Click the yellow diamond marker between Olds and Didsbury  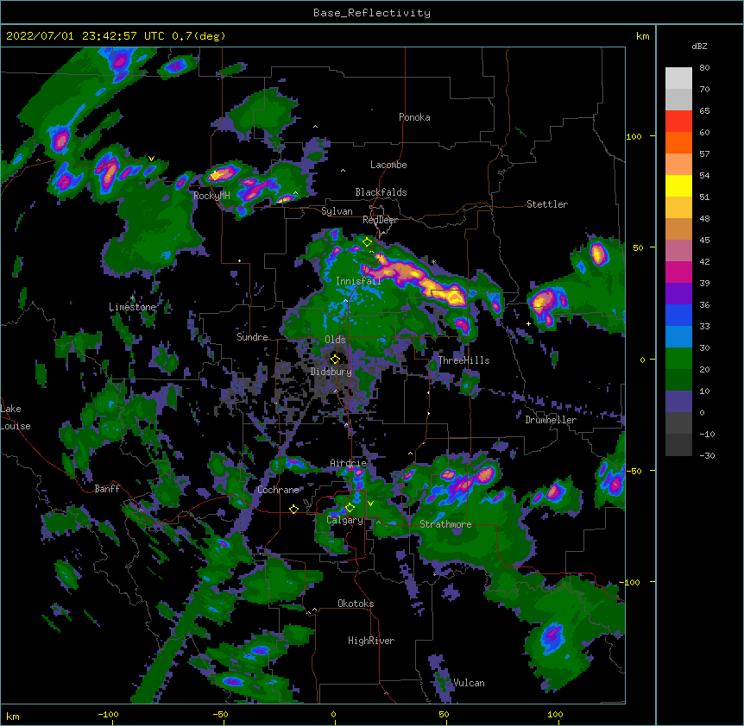tap(335, 359)
